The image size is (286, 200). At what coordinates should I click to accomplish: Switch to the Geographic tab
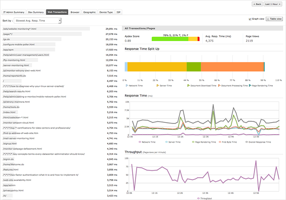point(89,12)
